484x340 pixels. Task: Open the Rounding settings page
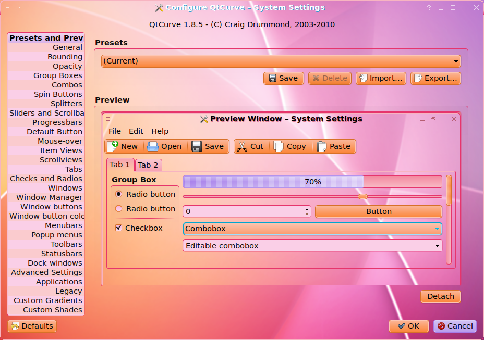click(46, 57)
